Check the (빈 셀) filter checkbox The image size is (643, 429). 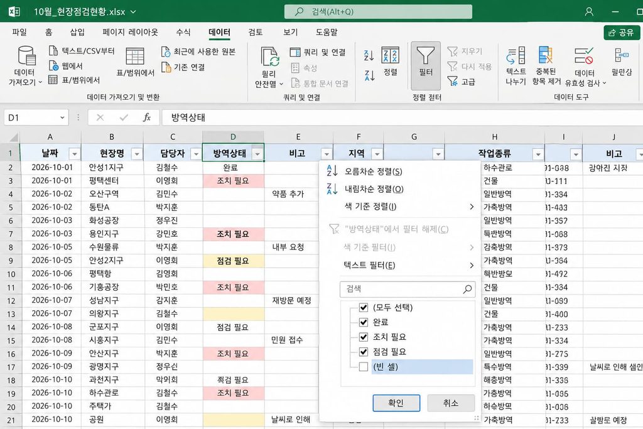364,367
